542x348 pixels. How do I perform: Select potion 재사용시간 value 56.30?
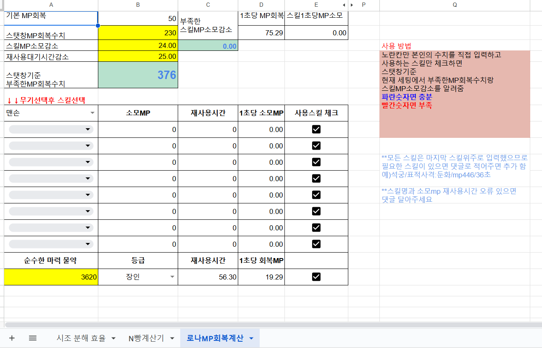(x=208, y=277)
